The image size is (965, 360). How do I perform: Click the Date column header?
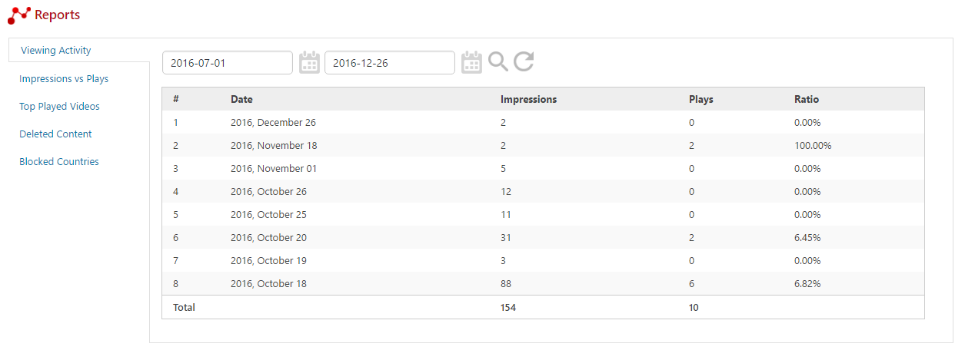[241, 100]
